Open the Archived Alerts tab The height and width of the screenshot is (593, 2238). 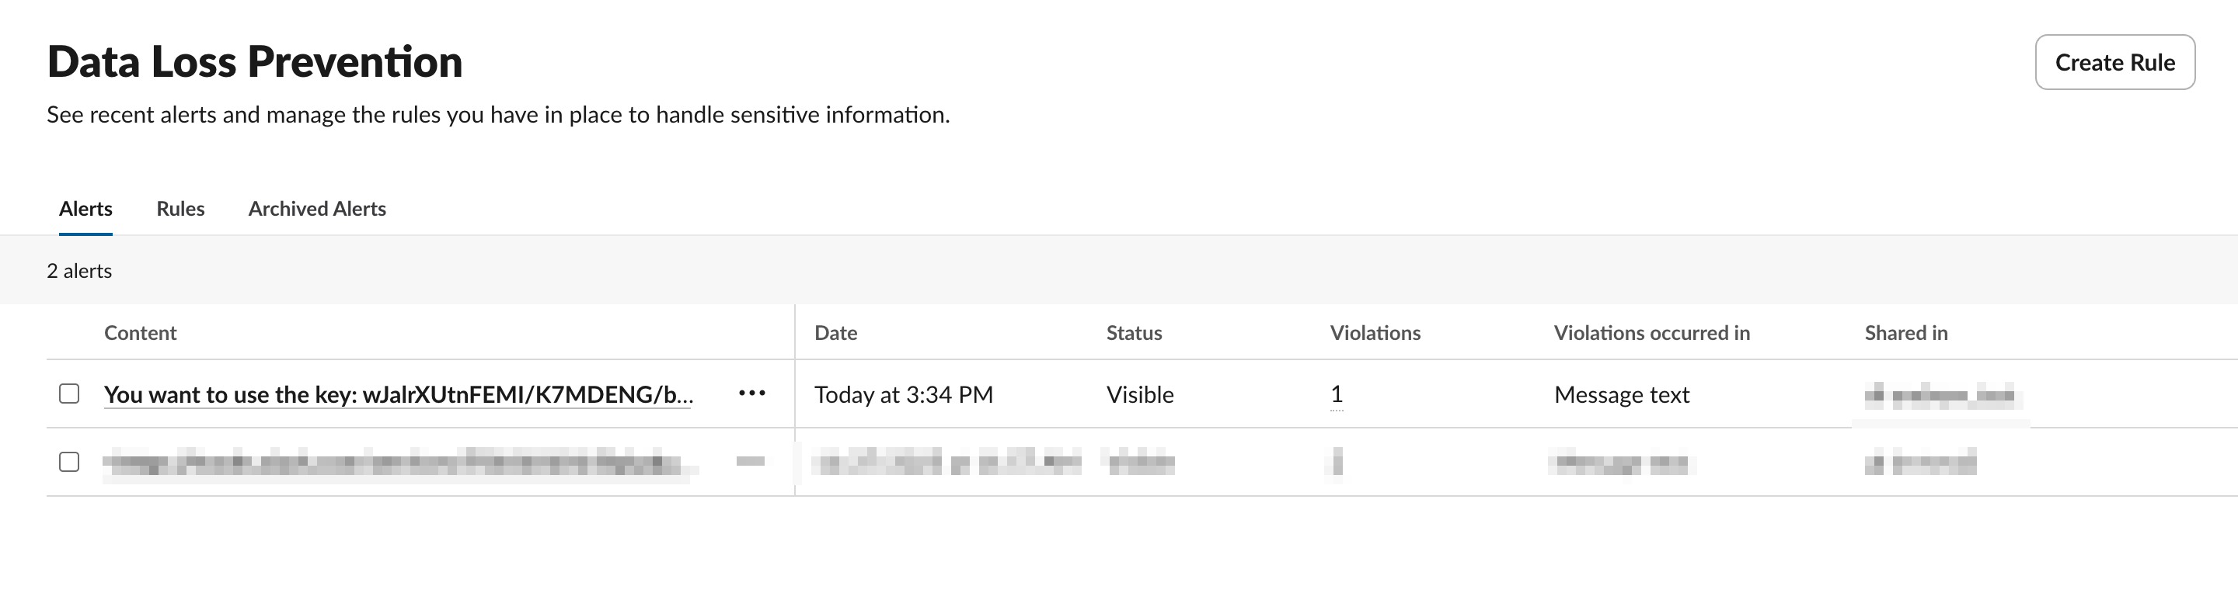tap(317, 208)
